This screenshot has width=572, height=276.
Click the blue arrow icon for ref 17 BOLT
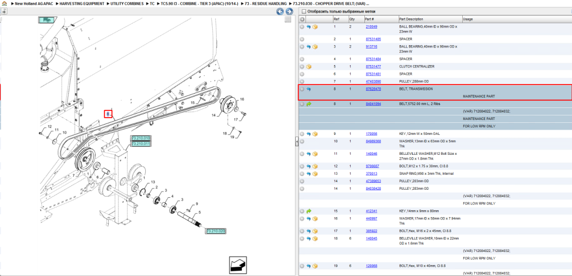(308, 231)
